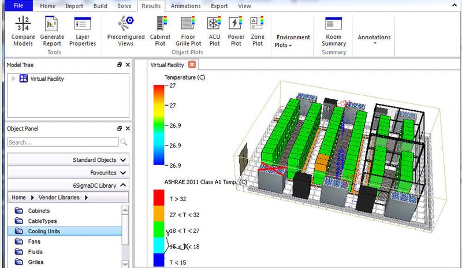The image size is (462, 268).
Task: Switch to the Animations ribbon tab
Action: [185, 6]
